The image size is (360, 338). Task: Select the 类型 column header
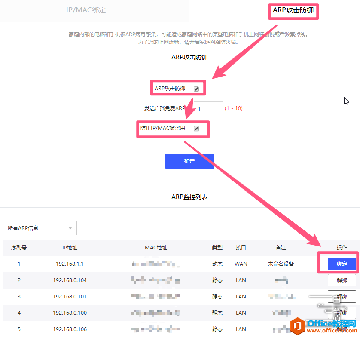tap(217, 248)
